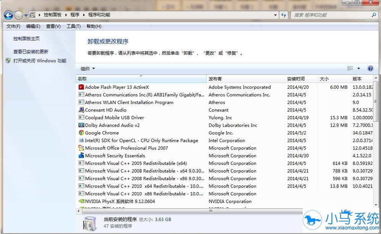Click the back navigation arrow
The image size is (381, 234).
point(8,15)
